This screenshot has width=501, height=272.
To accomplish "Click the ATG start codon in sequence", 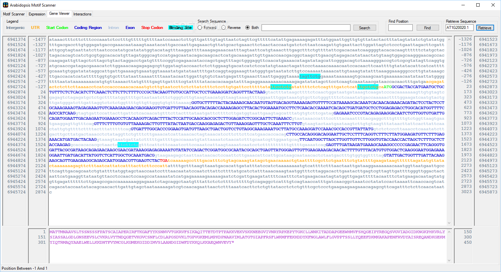I will coord(388,87).
